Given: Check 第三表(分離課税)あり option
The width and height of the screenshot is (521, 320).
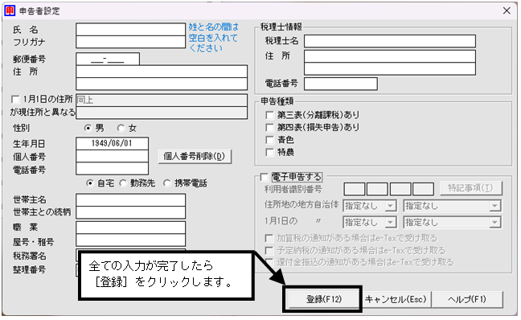Looking at the screenshot, I should pos(269,115).
